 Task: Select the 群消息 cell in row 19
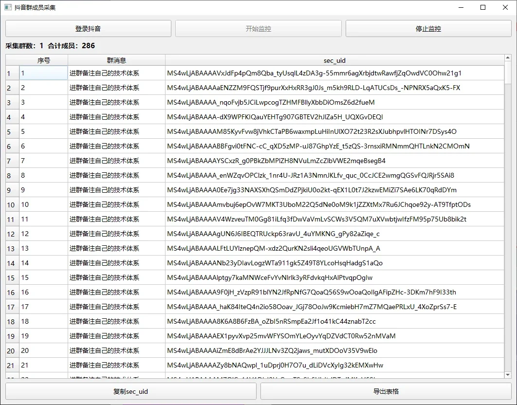tap(116, 336)
